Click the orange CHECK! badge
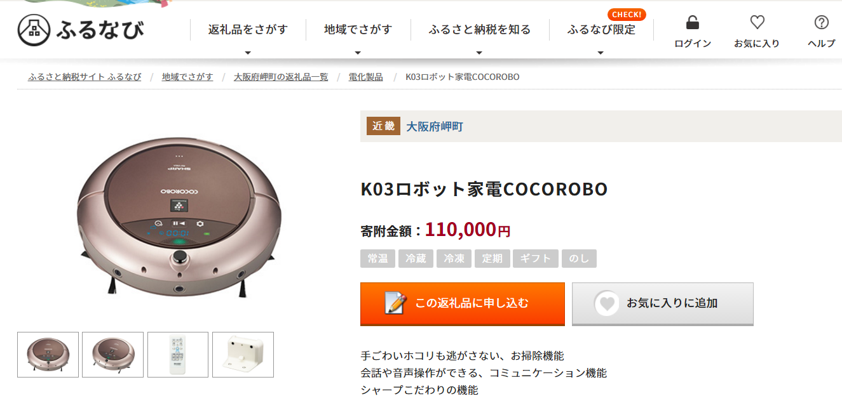 (627, 15)
